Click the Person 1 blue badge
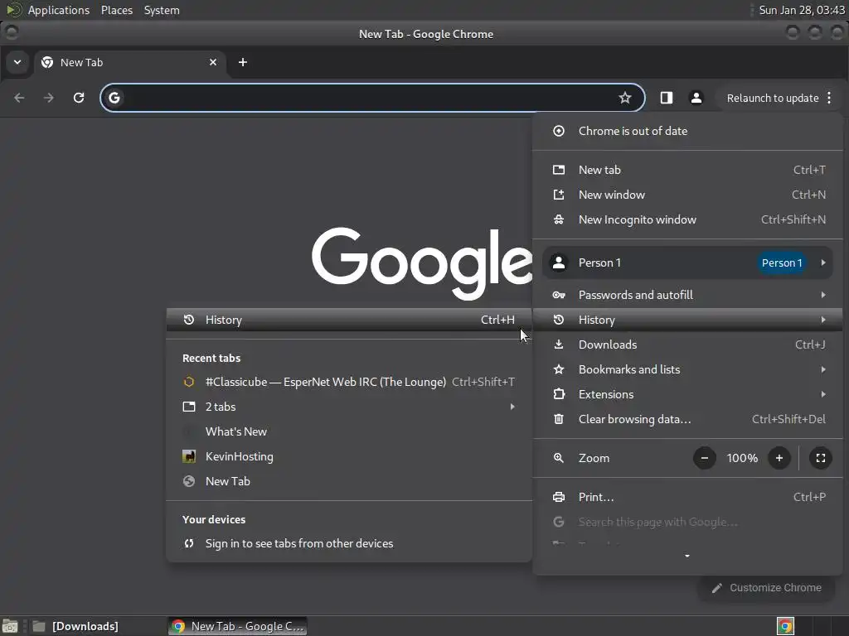849x636 pixels. [x=781, y=263]
